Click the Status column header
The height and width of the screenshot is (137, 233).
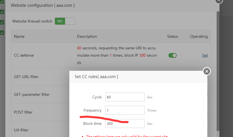(x=172, y=36)
